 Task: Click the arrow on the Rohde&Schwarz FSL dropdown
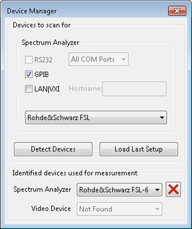point(162,117)
